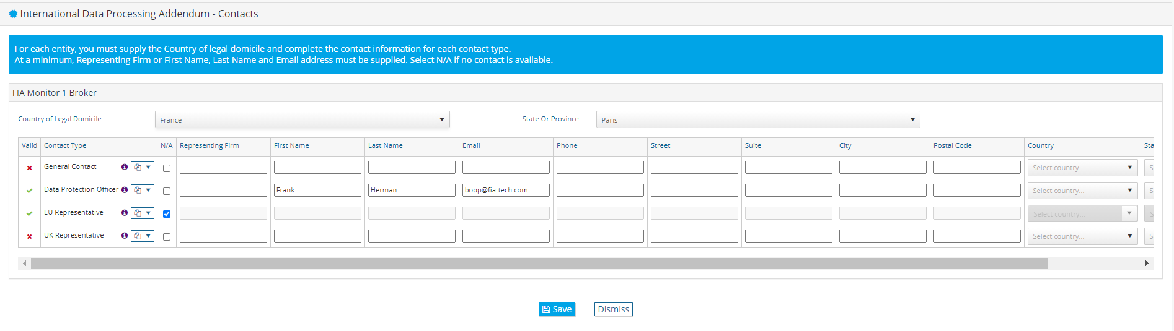
Task: Click the Country of Legal Domicile label
Action: [x=60, y=119]
